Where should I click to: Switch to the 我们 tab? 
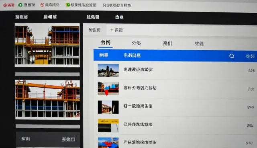click(x=167, y=43)
